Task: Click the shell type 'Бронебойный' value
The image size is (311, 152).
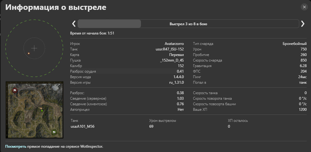Action: [x=295, y=44]
